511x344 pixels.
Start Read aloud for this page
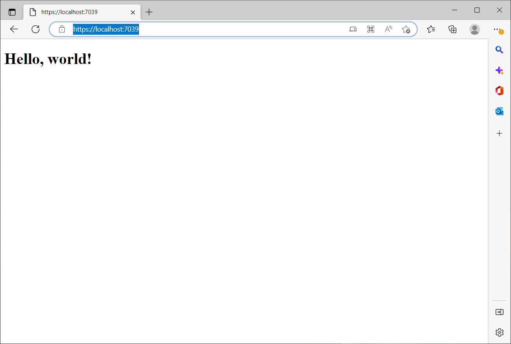click(388, 29)
